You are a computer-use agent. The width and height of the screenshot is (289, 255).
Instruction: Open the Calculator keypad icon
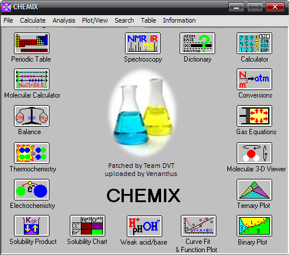(x=254, y=43)
